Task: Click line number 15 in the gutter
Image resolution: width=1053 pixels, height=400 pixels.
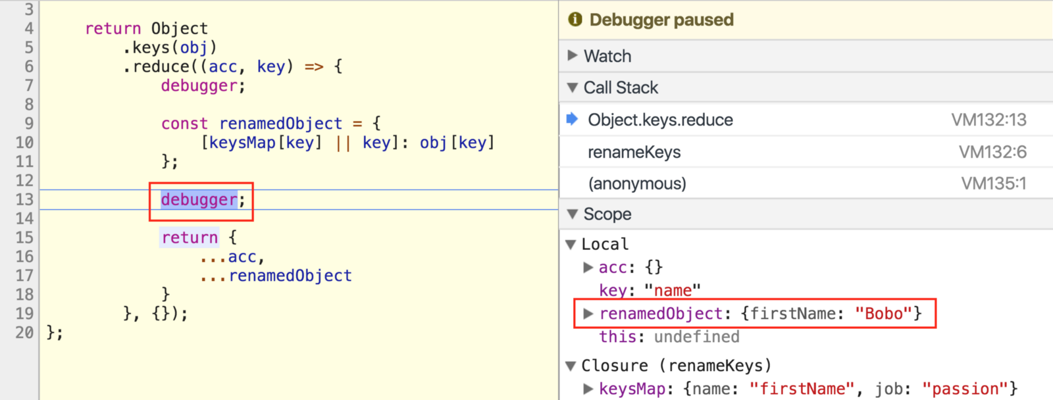Action: tap(24, 238)
